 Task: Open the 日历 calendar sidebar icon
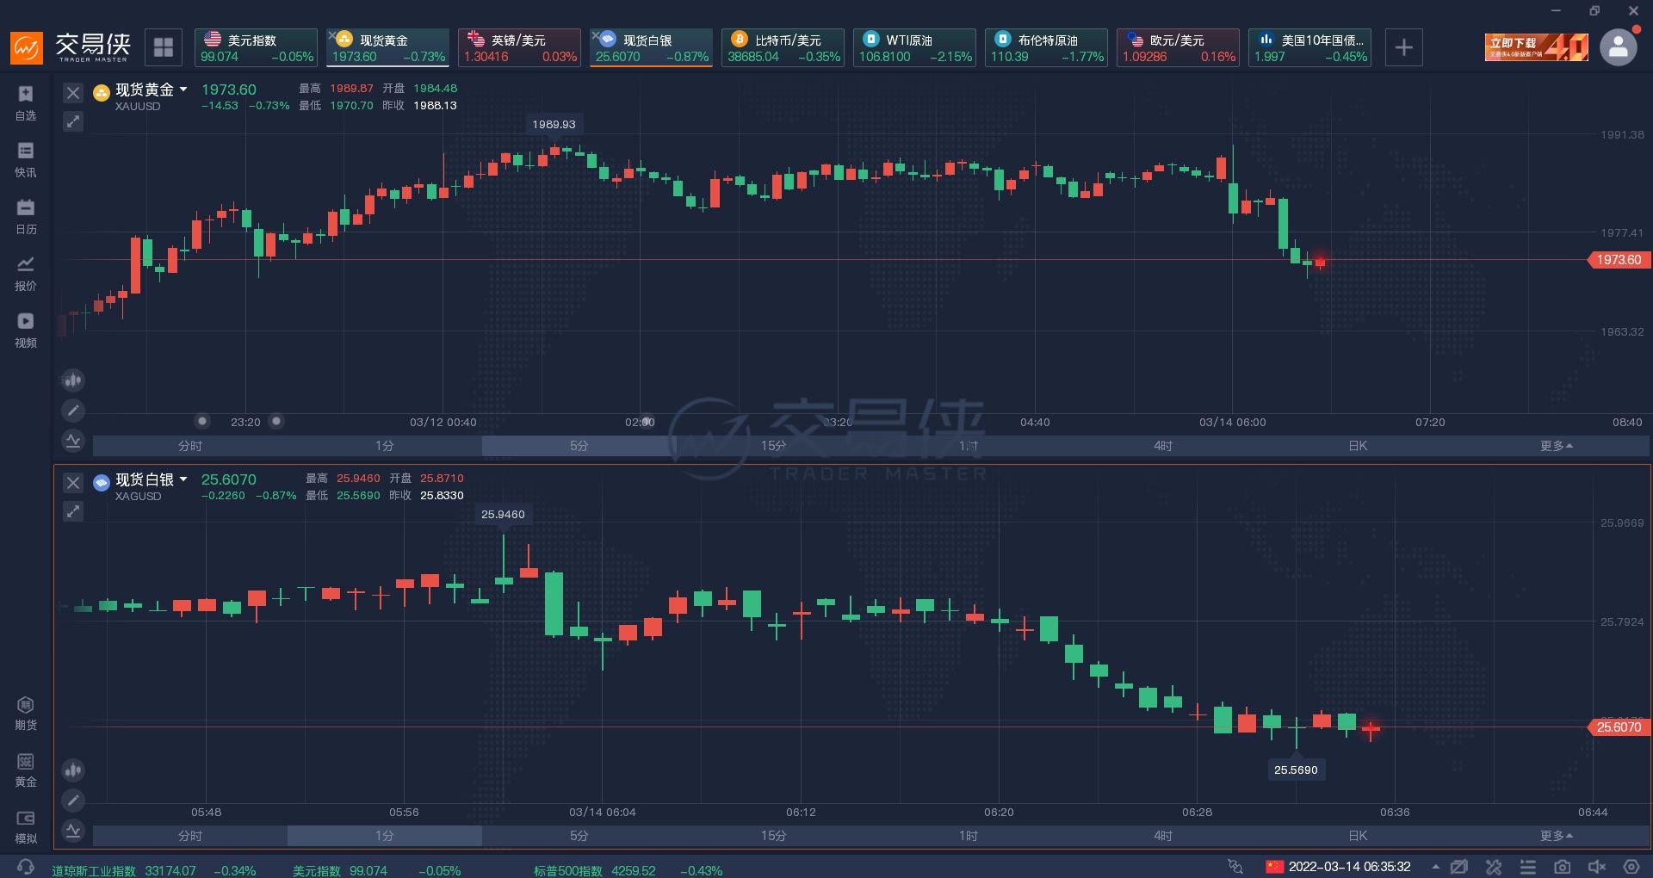pos(26,216)
